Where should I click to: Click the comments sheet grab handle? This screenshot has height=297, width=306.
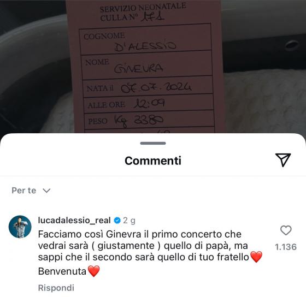coord(153,144)
